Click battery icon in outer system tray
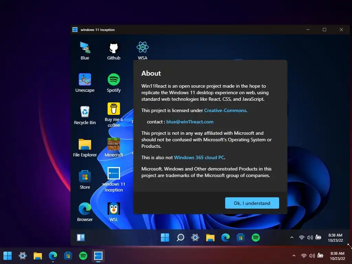 tap(320, 255)
